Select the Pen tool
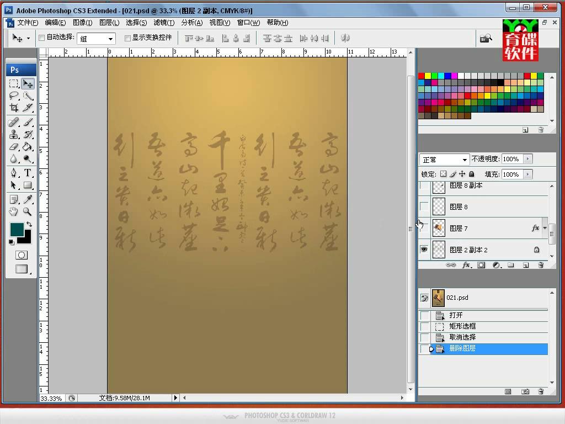565x424 pixels. 14,173
